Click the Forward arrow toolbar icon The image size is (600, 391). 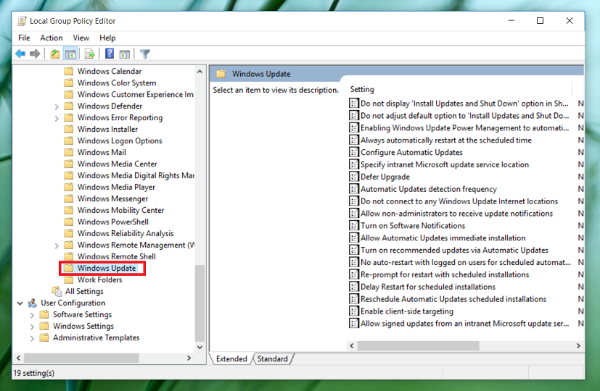[x=35, y=54]
